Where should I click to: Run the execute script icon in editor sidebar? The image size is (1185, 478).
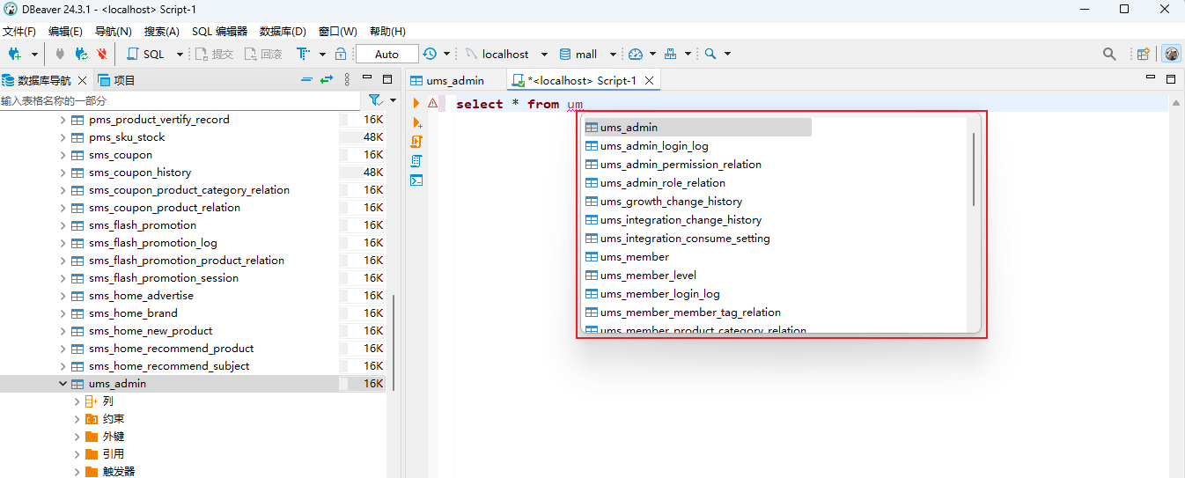(x=416, y=142)
